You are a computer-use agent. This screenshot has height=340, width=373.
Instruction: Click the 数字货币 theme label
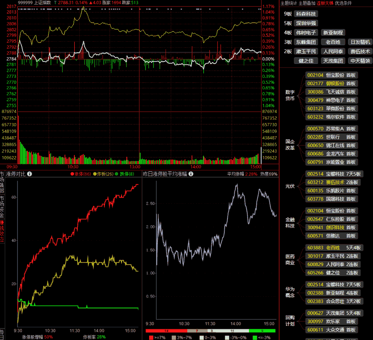click(x=290, y=95)
